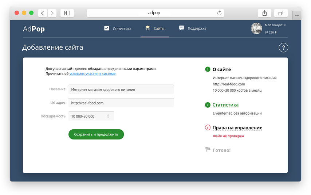This screenshot has height=195, width=311.
Task: Expand the Мой аккаунт dropdown
Action: (x=276, y=25)
